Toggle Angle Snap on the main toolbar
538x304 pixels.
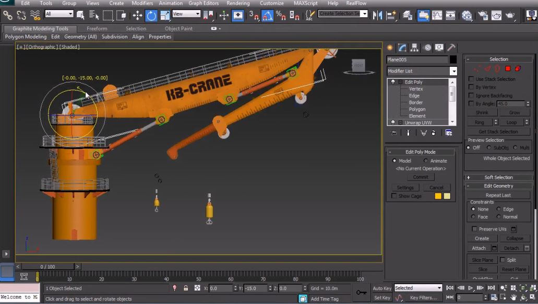[267, 16]
